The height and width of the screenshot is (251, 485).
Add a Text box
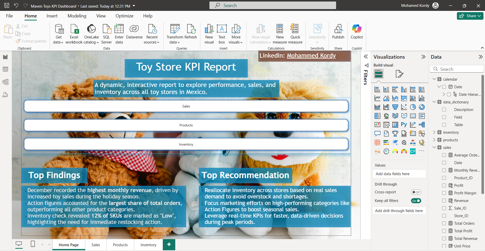point(222,34)
